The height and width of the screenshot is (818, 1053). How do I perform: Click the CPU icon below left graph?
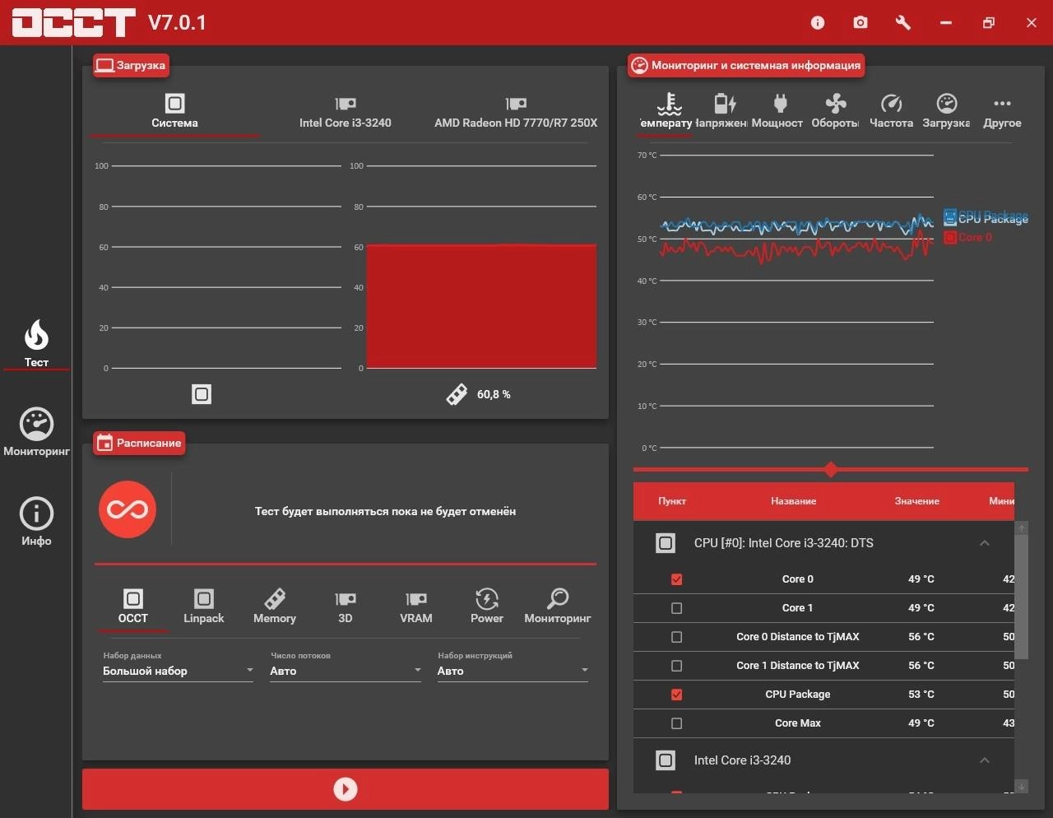[x=202, y=394]
